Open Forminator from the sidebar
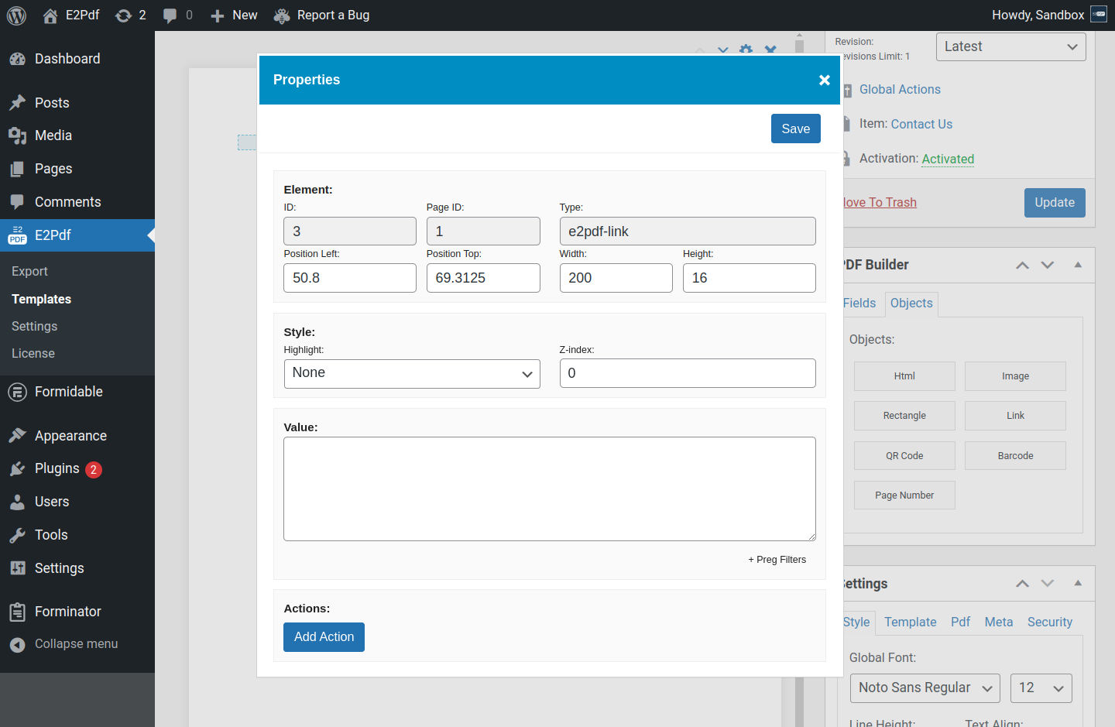The width and height of the screenshot is (1115, 727). click(67, 612)
